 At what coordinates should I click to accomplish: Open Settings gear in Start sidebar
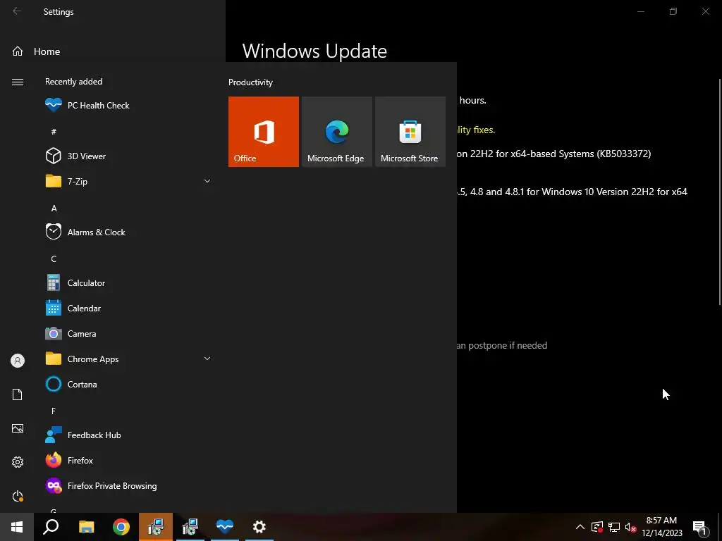tap(18, 462)
